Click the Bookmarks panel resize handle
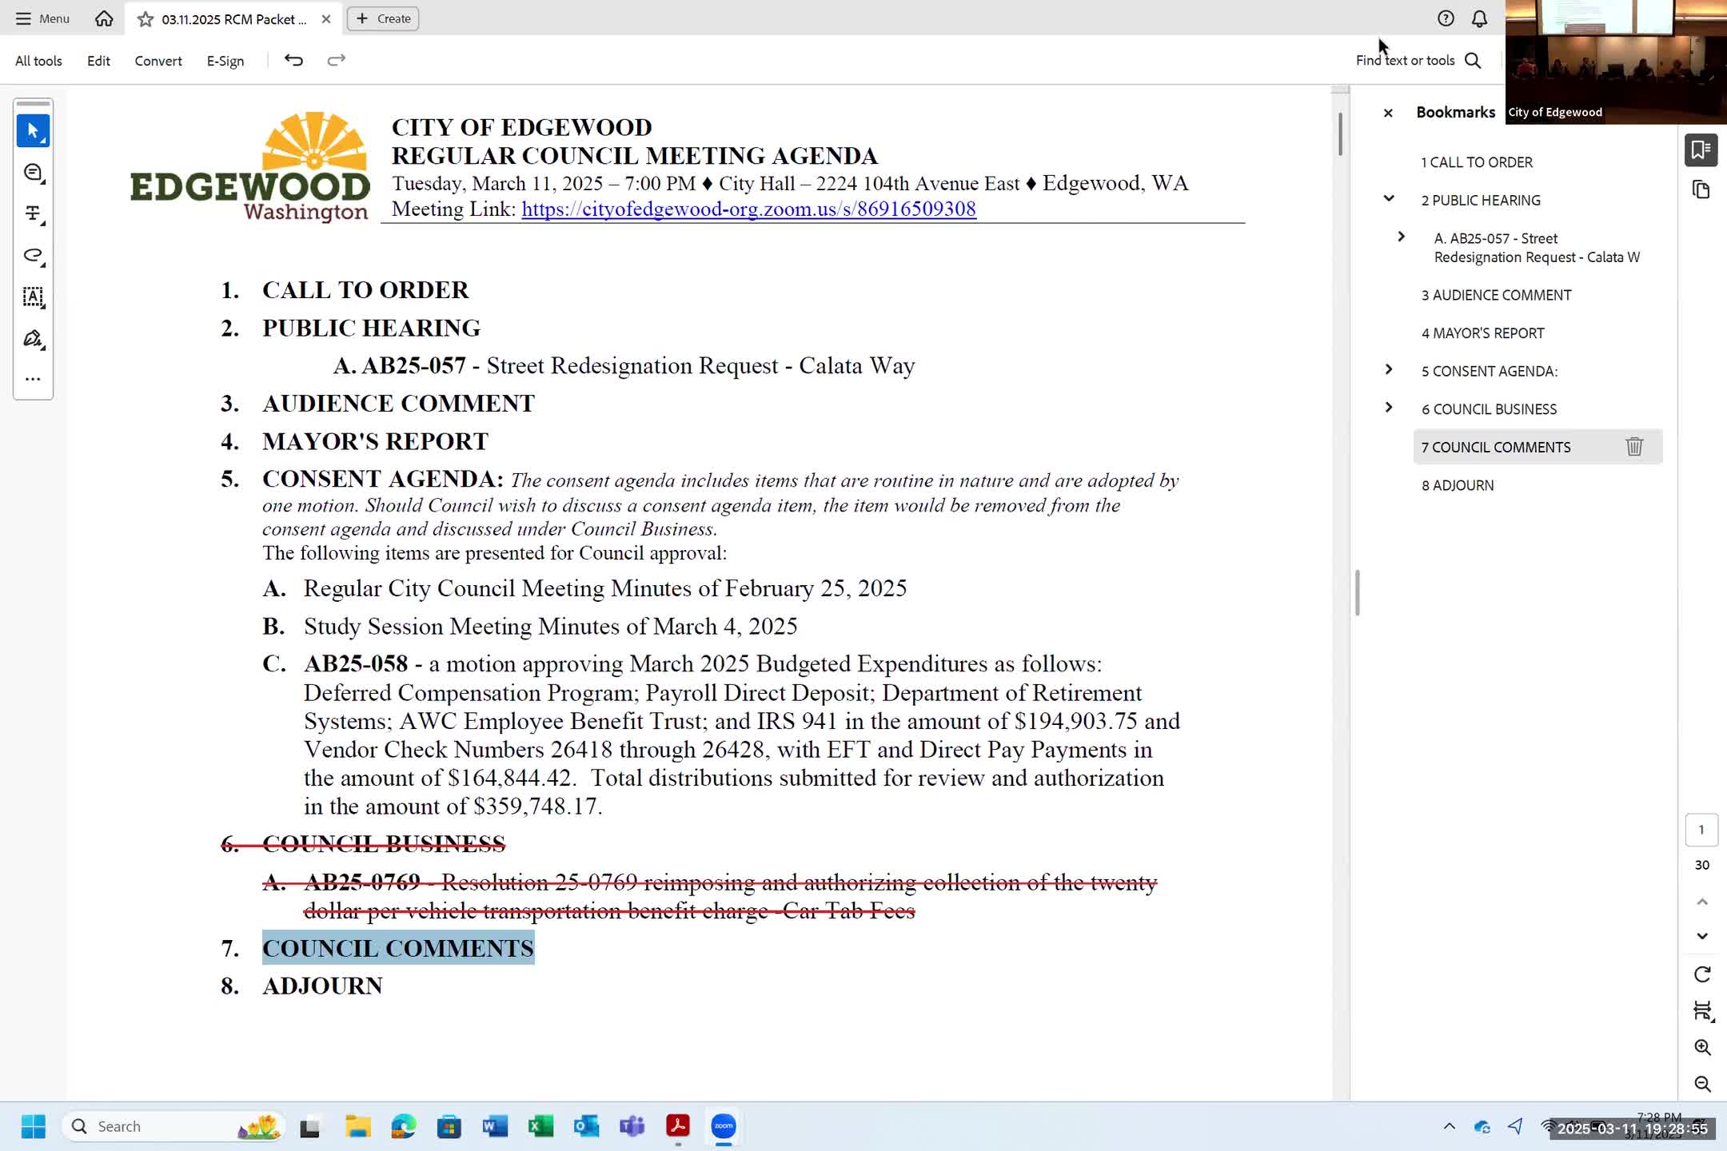Image resolution: width=1727 pixels, height=1151 pixels. pos(1357,592)
